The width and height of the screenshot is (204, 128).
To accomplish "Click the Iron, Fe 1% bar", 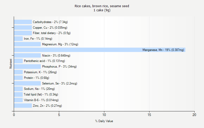I will click(x=18, y=39).
